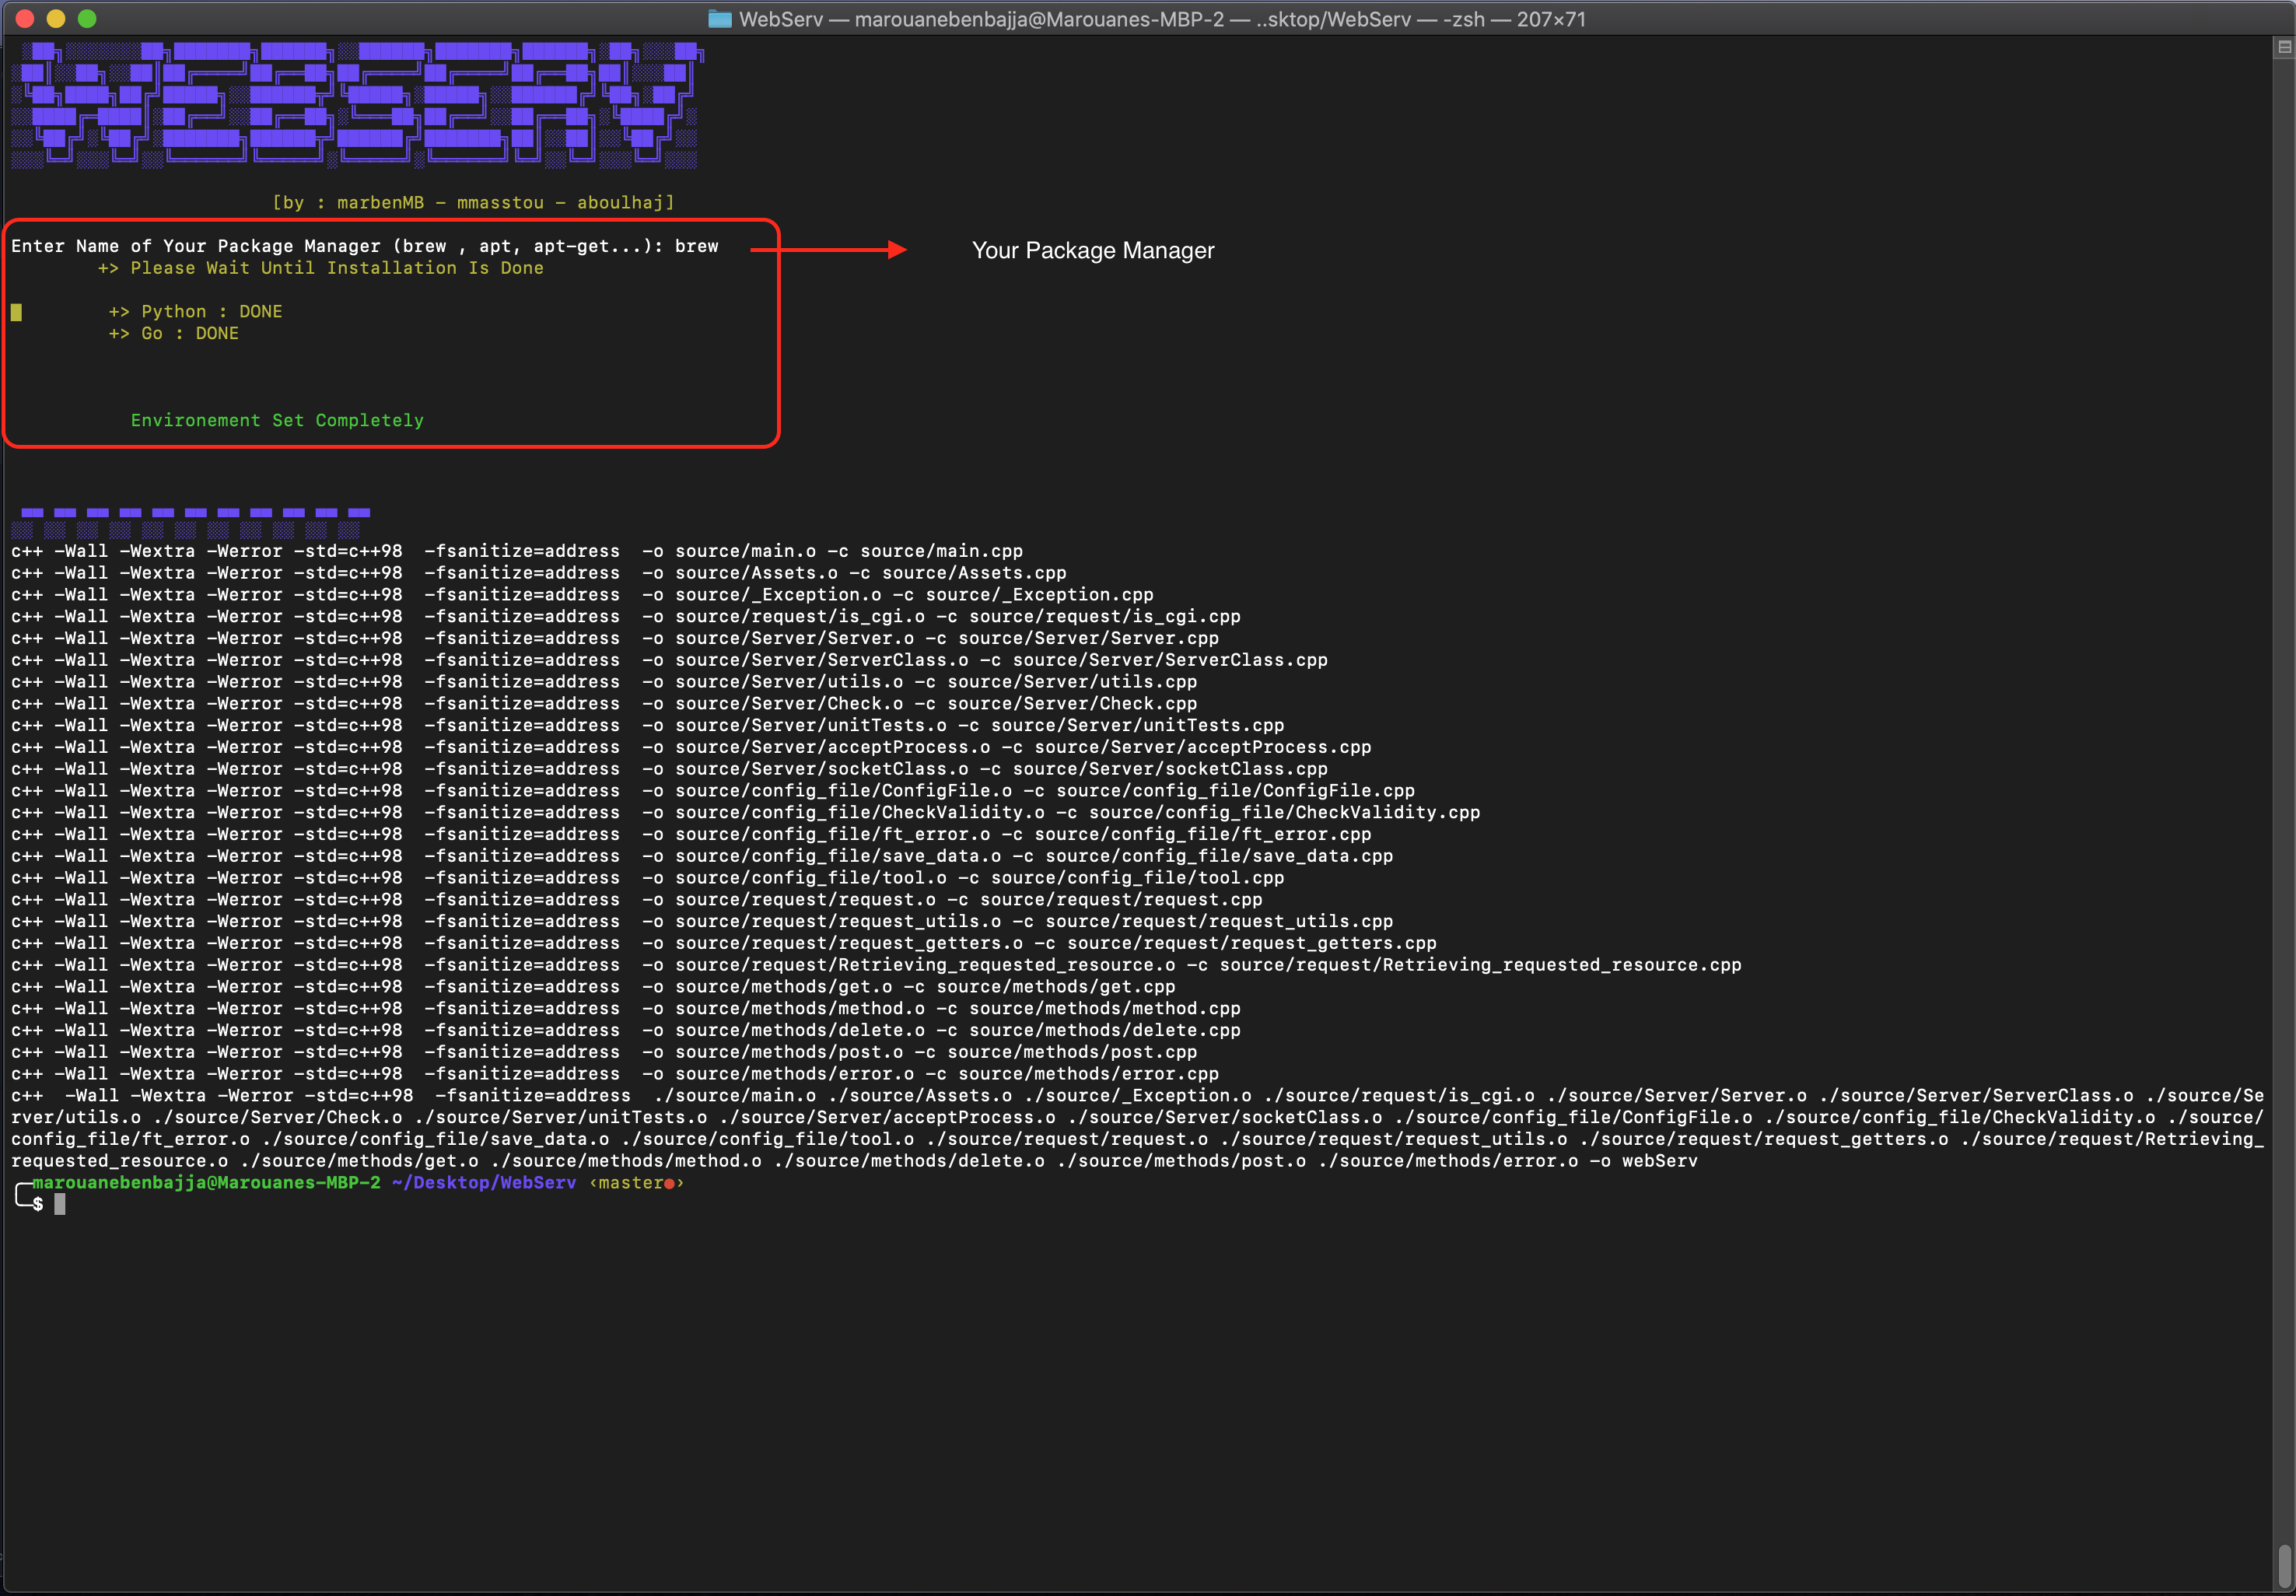Click the yellow minimize window button
Screen dimensions: 2296x1596
56,18
